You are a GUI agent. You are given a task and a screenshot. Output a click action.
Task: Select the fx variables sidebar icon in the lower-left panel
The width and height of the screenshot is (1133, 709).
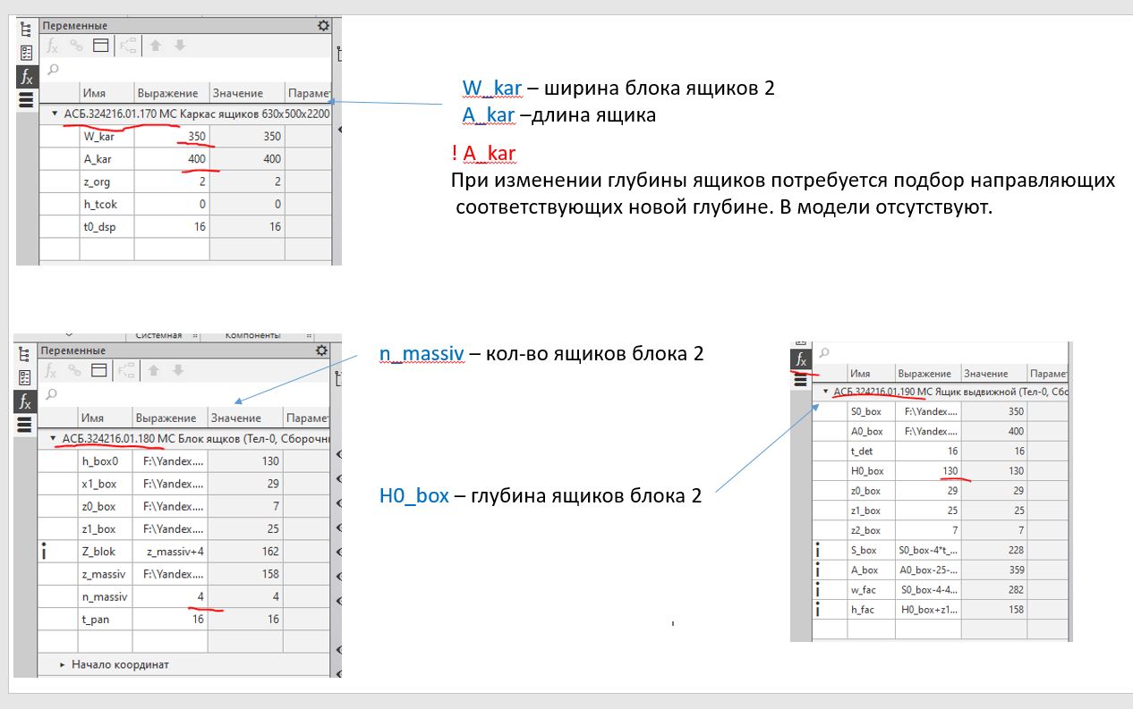pyautogui.click(x=24, y=401)
